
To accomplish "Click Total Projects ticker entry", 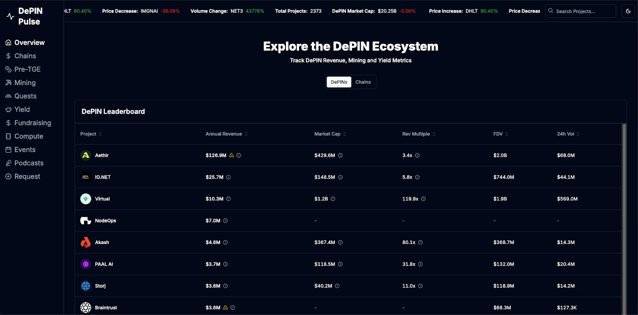I will (x=298, y=11).
